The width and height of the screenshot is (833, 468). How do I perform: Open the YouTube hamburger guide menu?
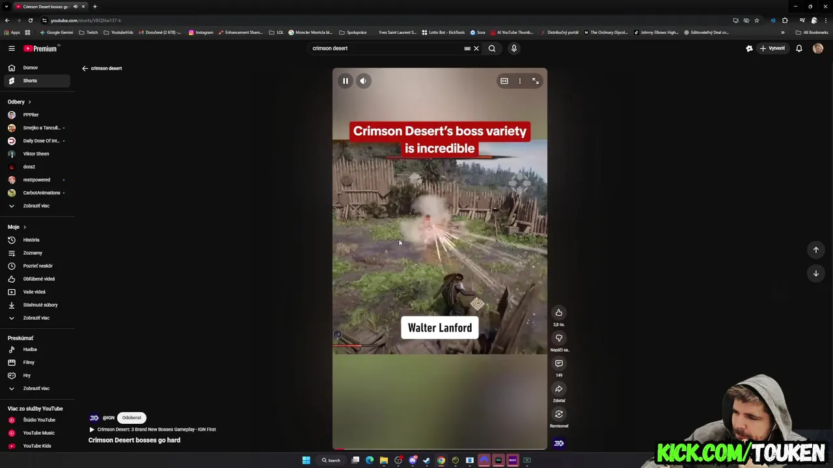12,48
